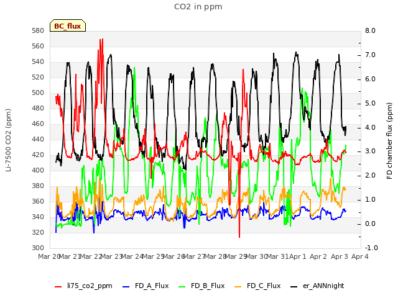Click the Apr 4 date label
Viewport: 398px width, 298px height.
359,256
